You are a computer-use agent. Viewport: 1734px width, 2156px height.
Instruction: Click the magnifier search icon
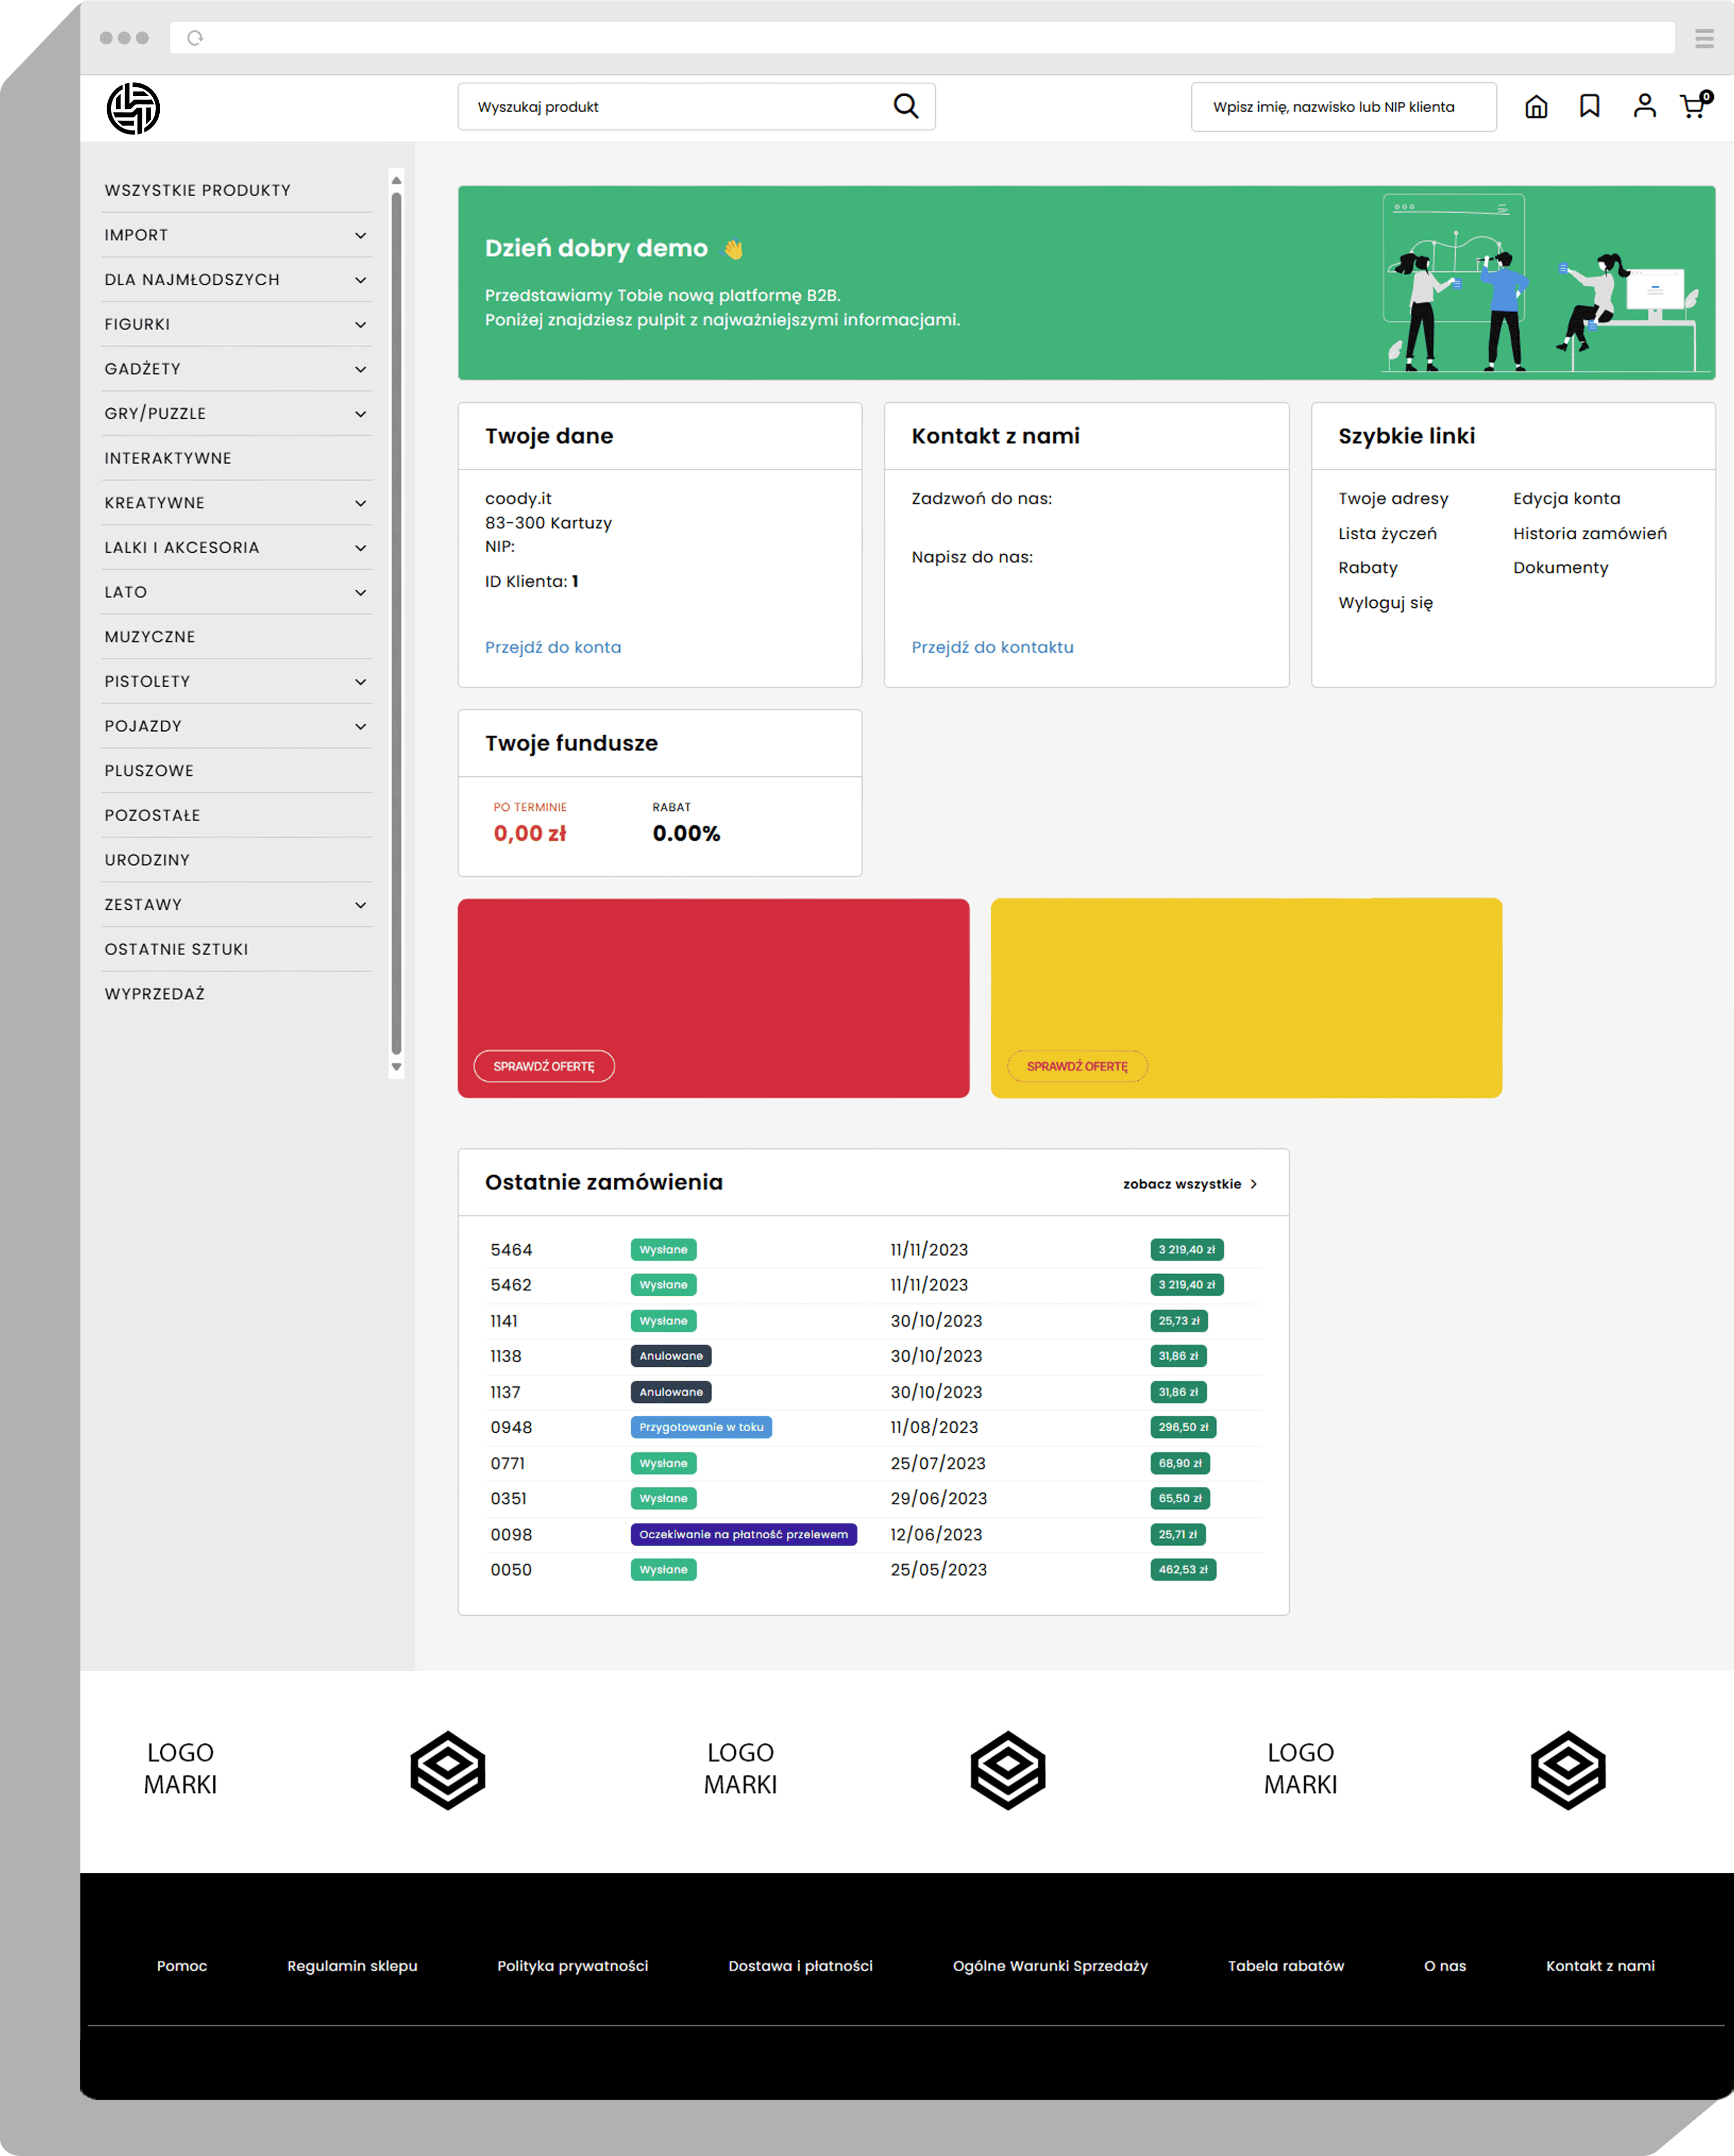click(x=905, y=106)
